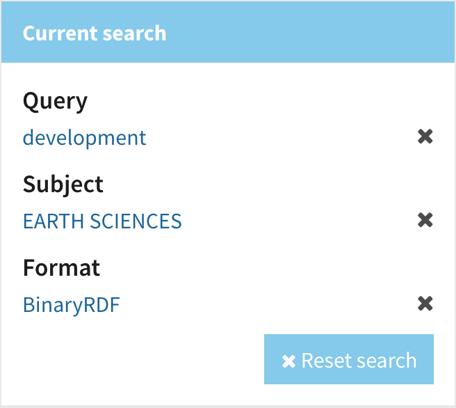Click the Query section heading
This screenshot has width=456, height=408.
pyautogui.click(x=55, y=102)
